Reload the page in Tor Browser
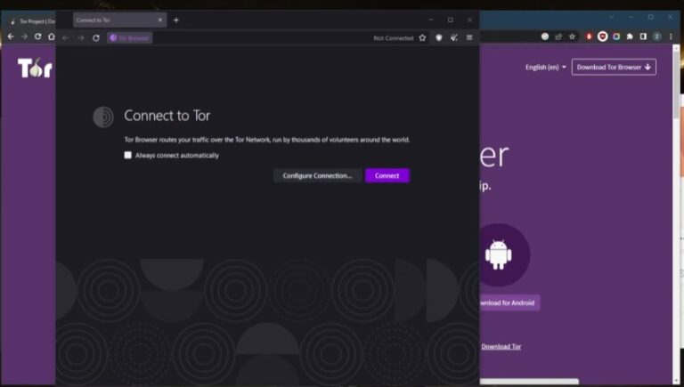 click(x=96, y=37)
